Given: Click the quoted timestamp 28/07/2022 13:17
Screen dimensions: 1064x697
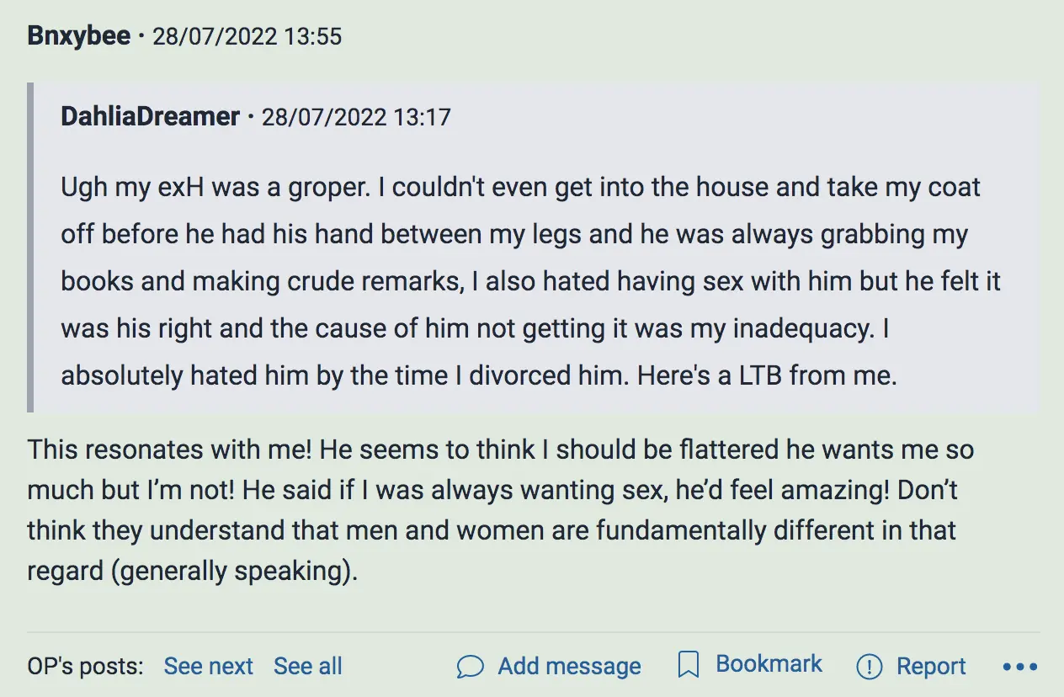Looking at the screenshot, I should [x=356, y=117].
